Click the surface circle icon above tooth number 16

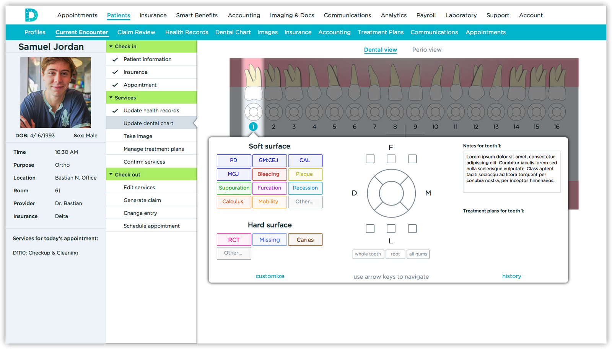click(557, 112)
